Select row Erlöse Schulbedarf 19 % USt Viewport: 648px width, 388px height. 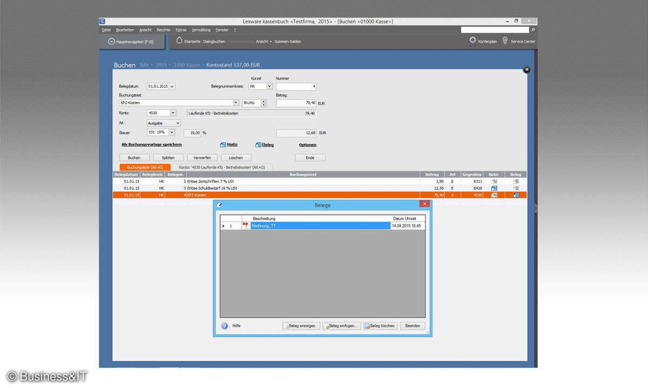(320, 188)
